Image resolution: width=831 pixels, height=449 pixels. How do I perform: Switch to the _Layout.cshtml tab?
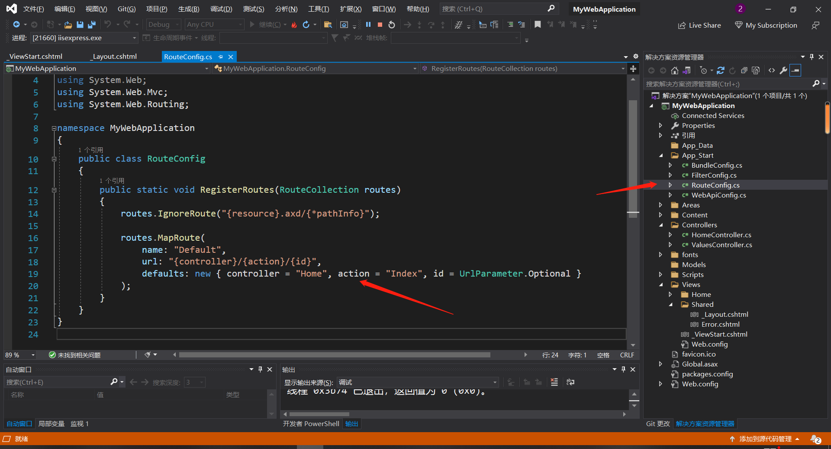tap(113, 56)
